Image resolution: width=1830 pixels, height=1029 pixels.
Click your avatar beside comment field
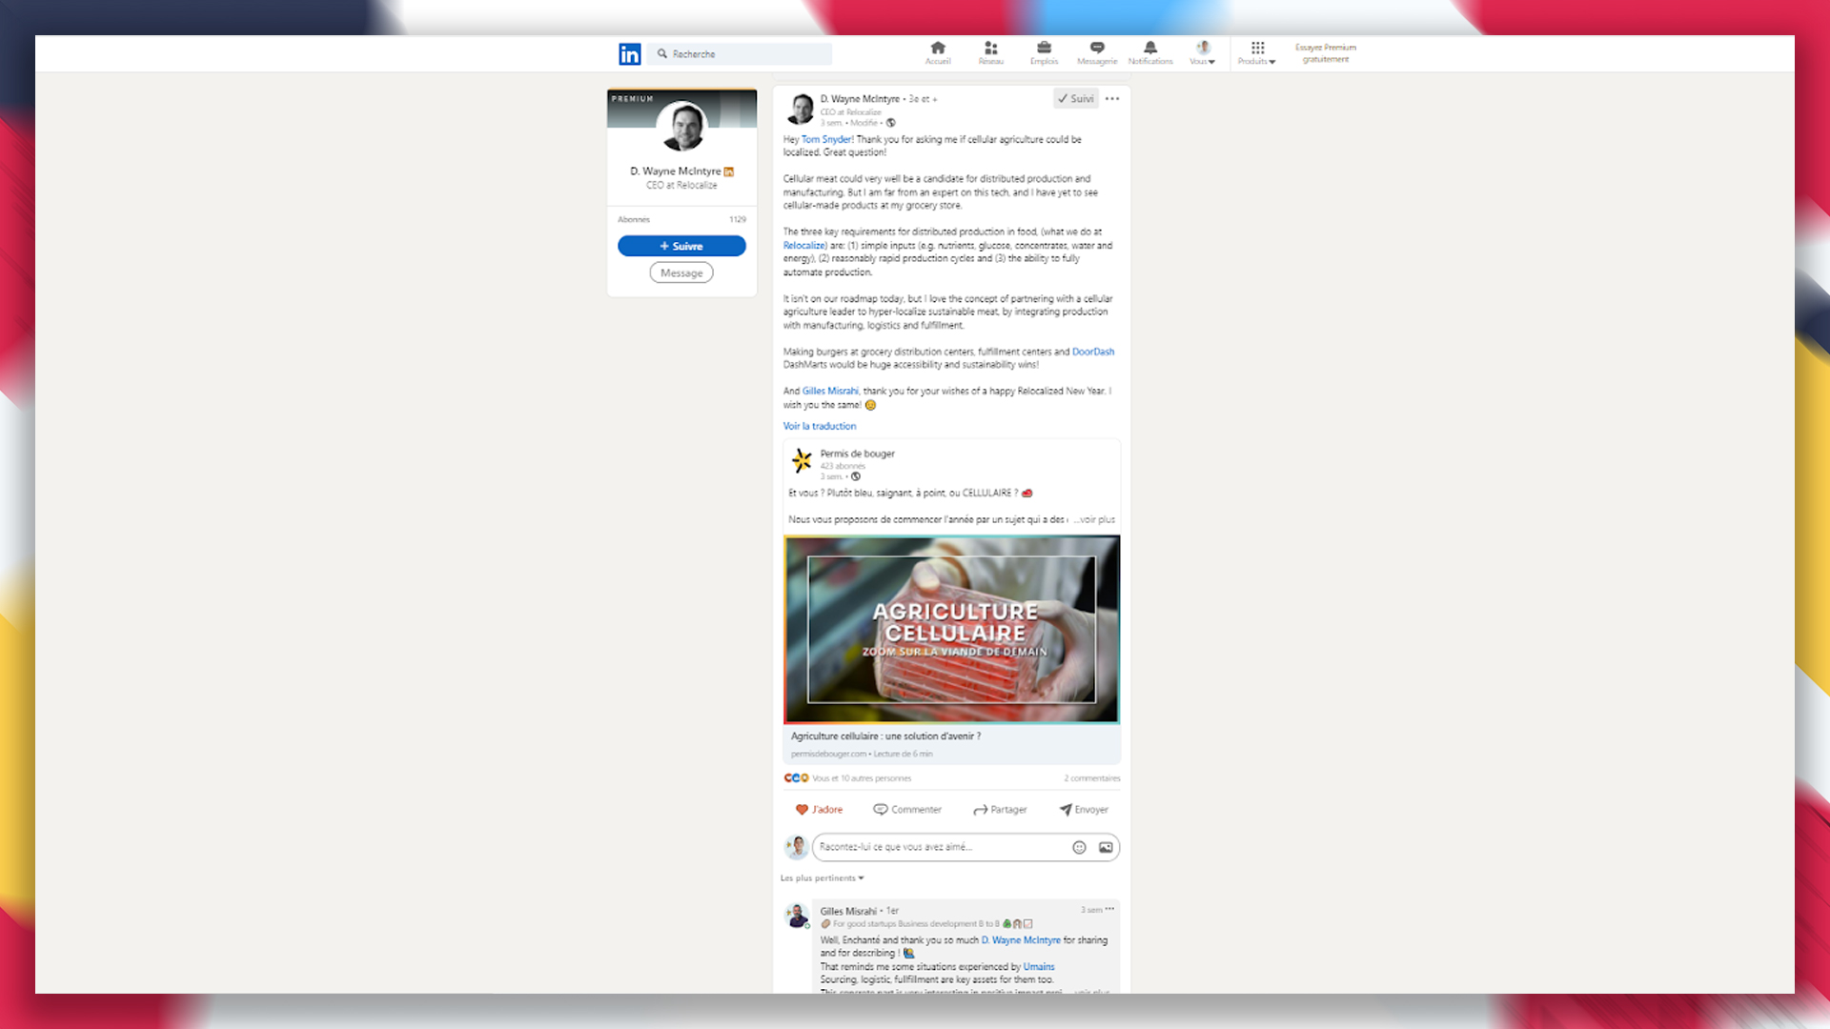click(x=797, y=847)
